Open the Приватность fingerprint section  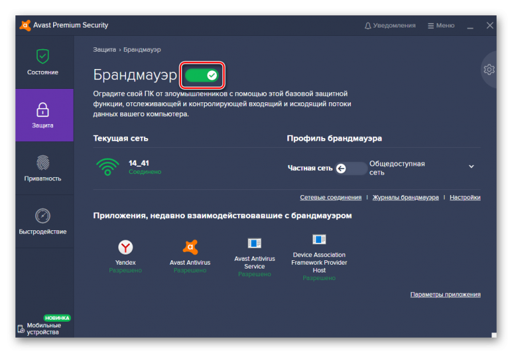tap(44, 168)
